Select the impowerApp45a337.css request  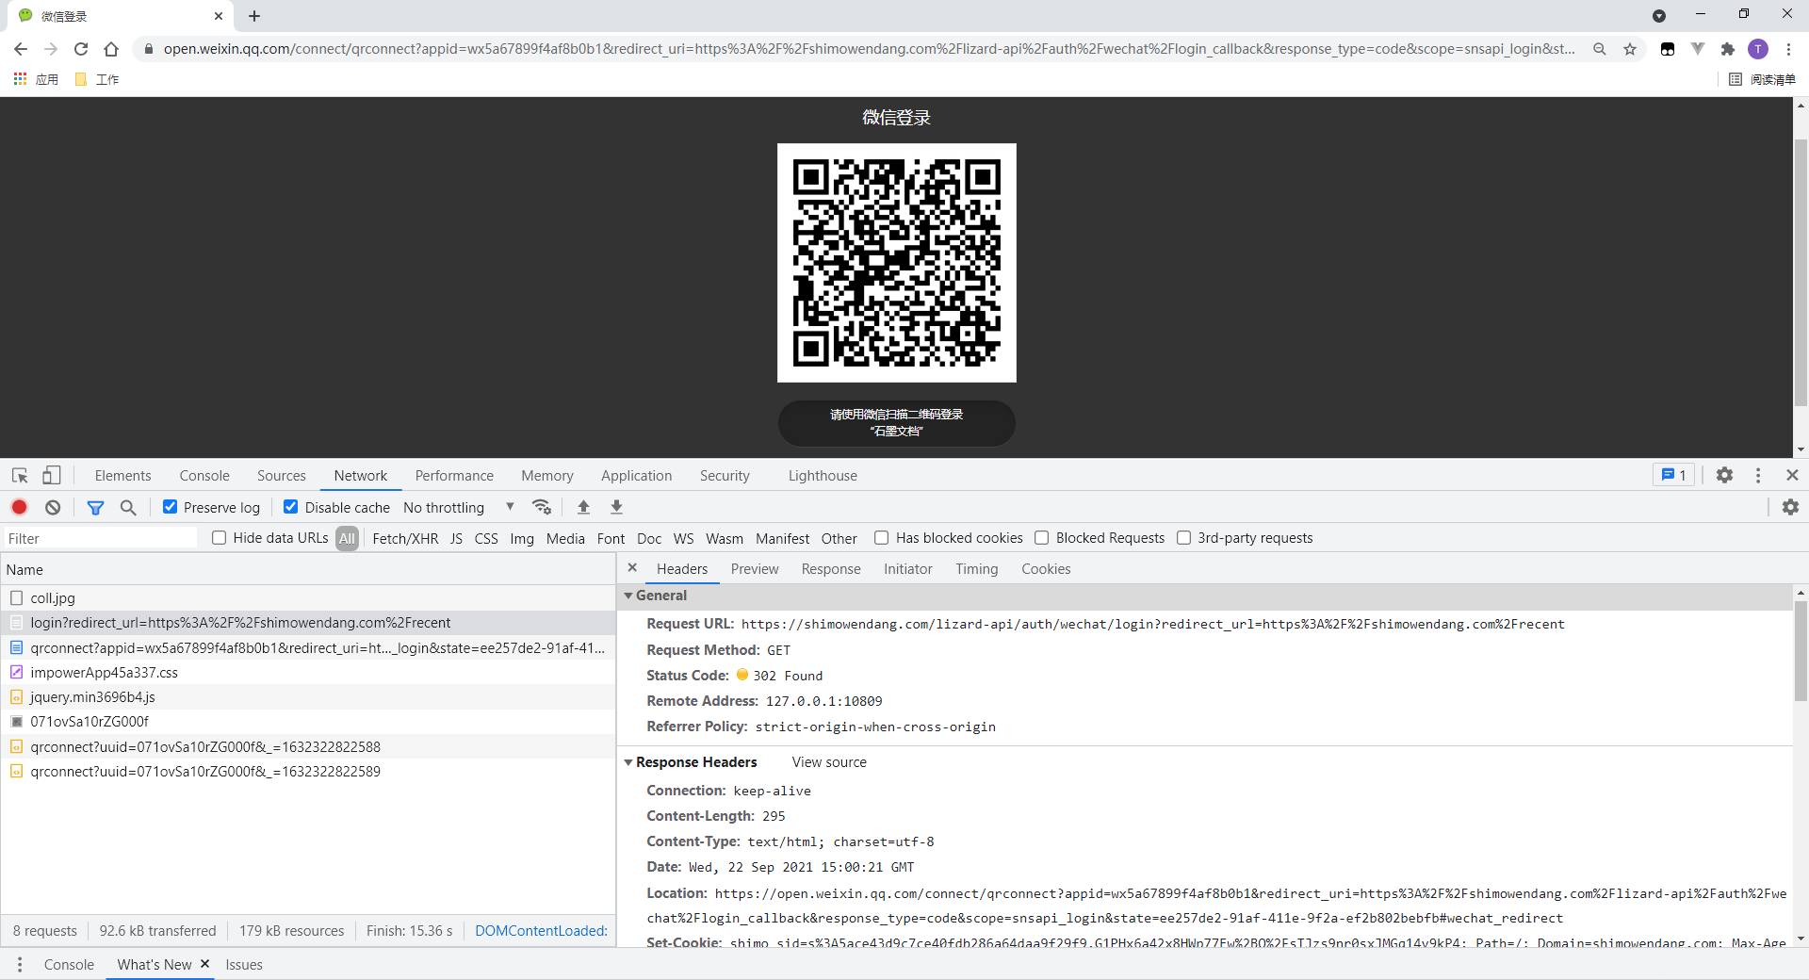(x=308, y=673)
